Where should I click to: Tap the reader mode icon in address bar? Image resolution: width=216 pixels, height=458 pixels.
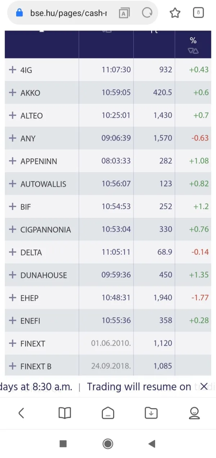tap(124, 13)
